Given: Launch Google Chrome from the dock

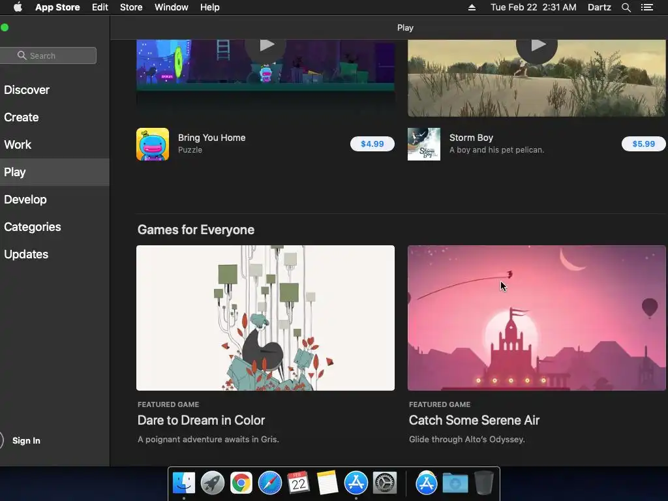Looking at the screenshot, I should 241,483.
